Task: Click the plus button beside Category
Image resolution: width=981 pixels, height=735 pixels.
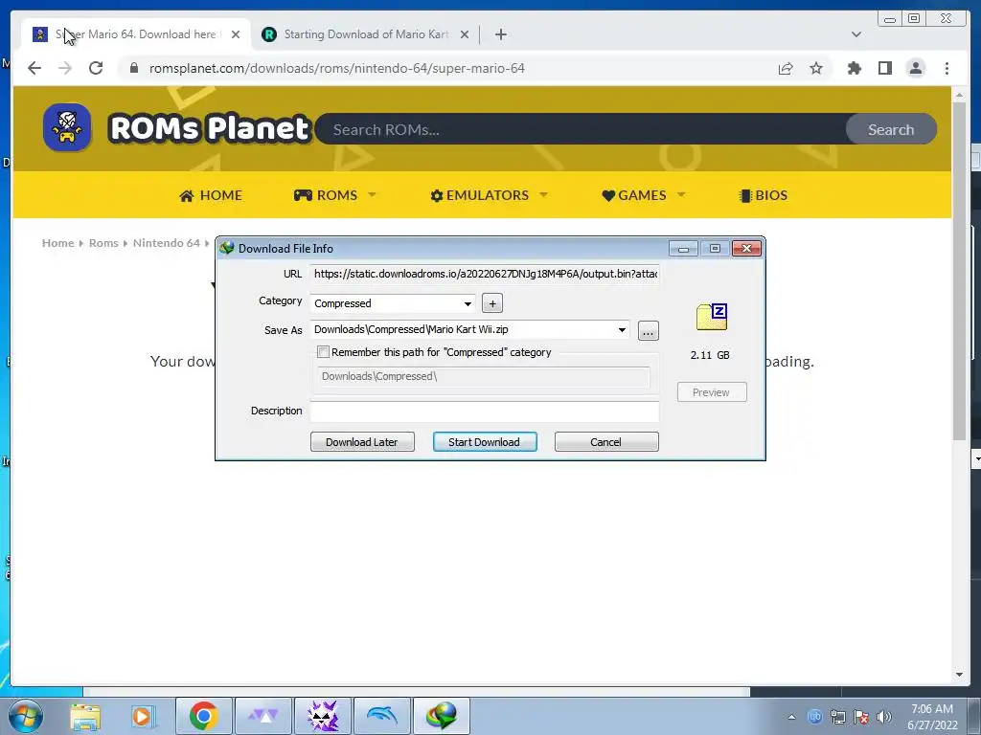Action: click(x=492, y=303)
